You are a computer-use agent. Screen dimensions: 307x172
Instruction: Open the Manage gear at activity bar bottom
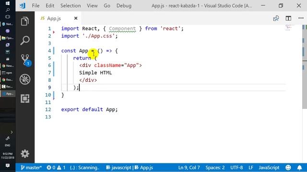[x=25, y=154]
